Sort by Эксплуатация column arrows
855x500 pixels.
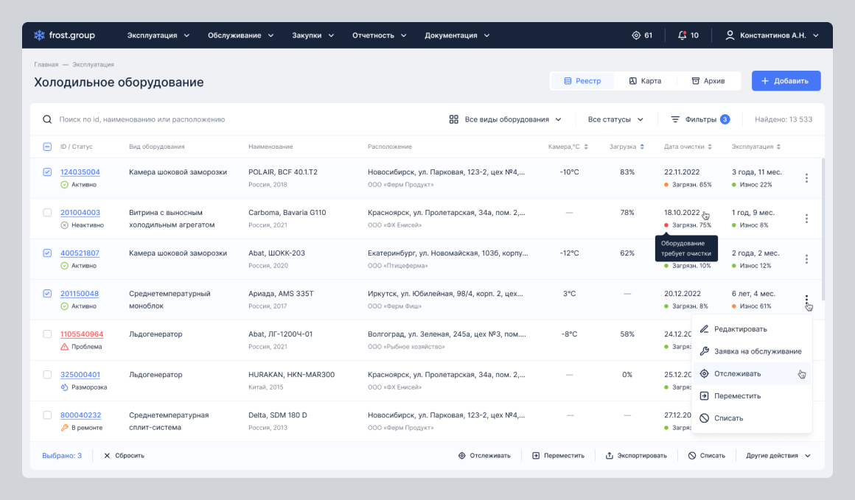[778, 147]
